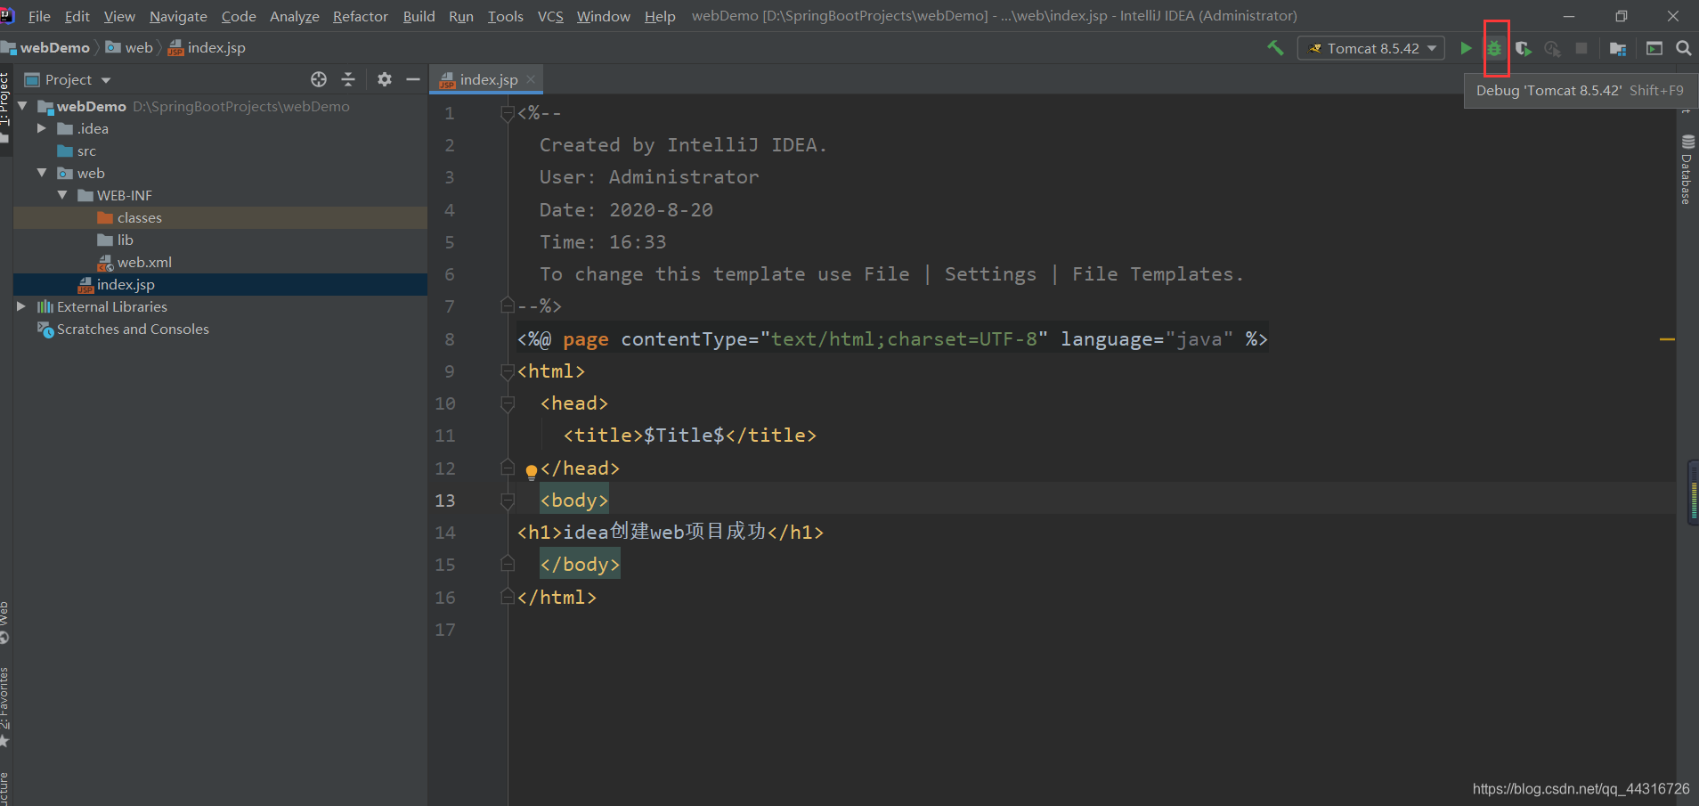
Task: Open the Navigate menu
Action: [178, 16]
